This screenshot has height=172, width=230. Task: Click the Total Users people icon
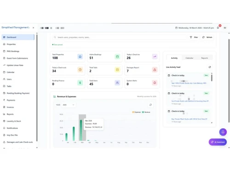[x=117, y=83]
